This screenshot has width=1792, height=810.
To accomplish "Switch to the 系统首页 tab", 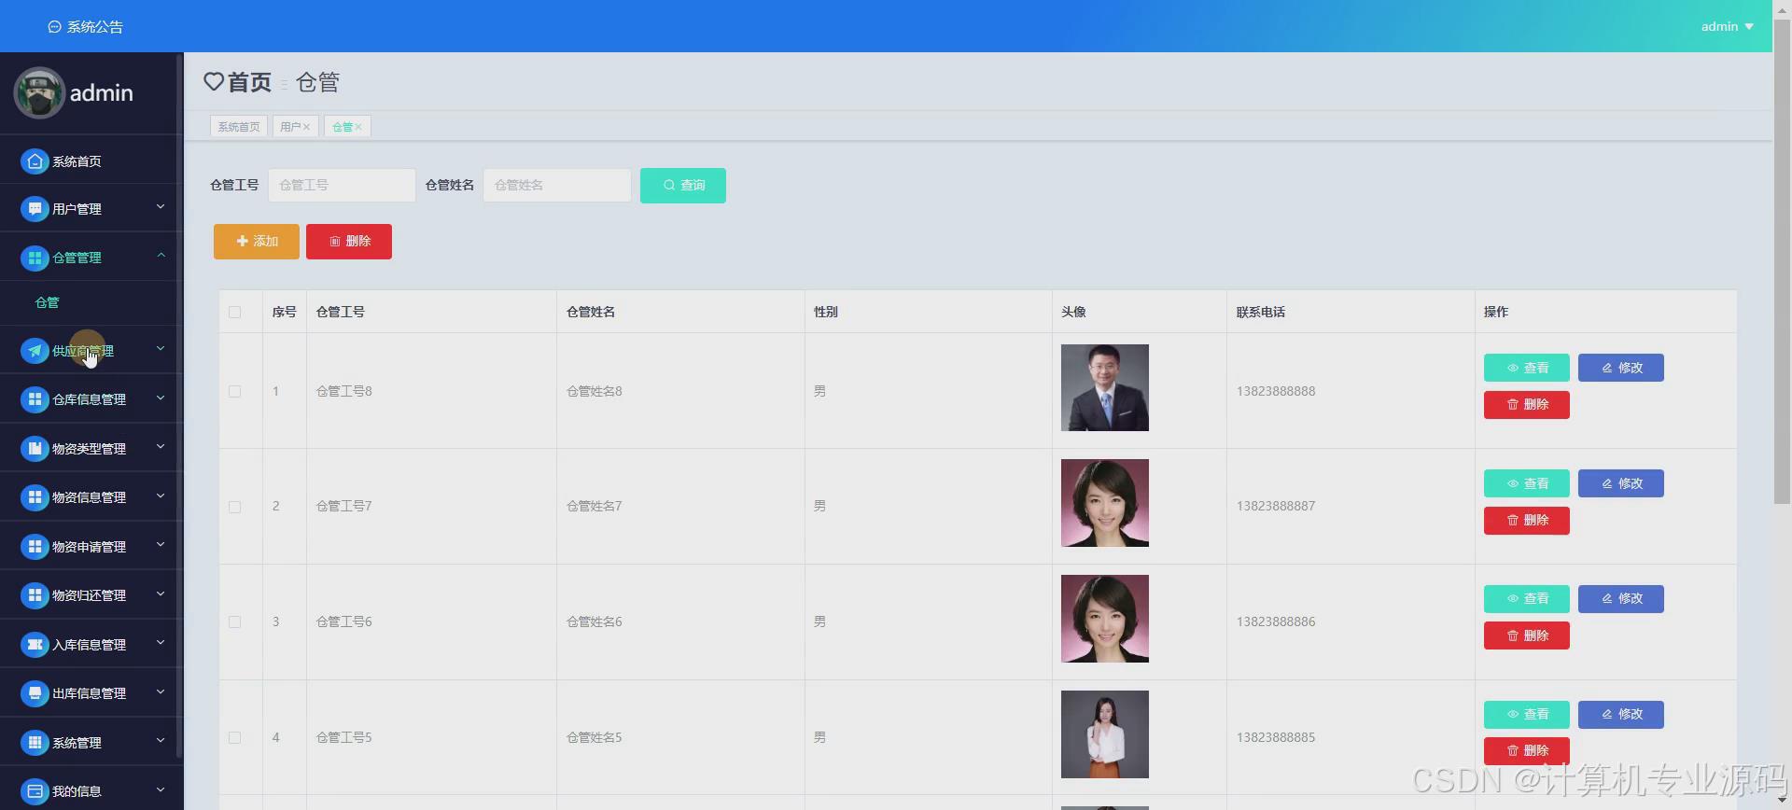I will 239,127.
